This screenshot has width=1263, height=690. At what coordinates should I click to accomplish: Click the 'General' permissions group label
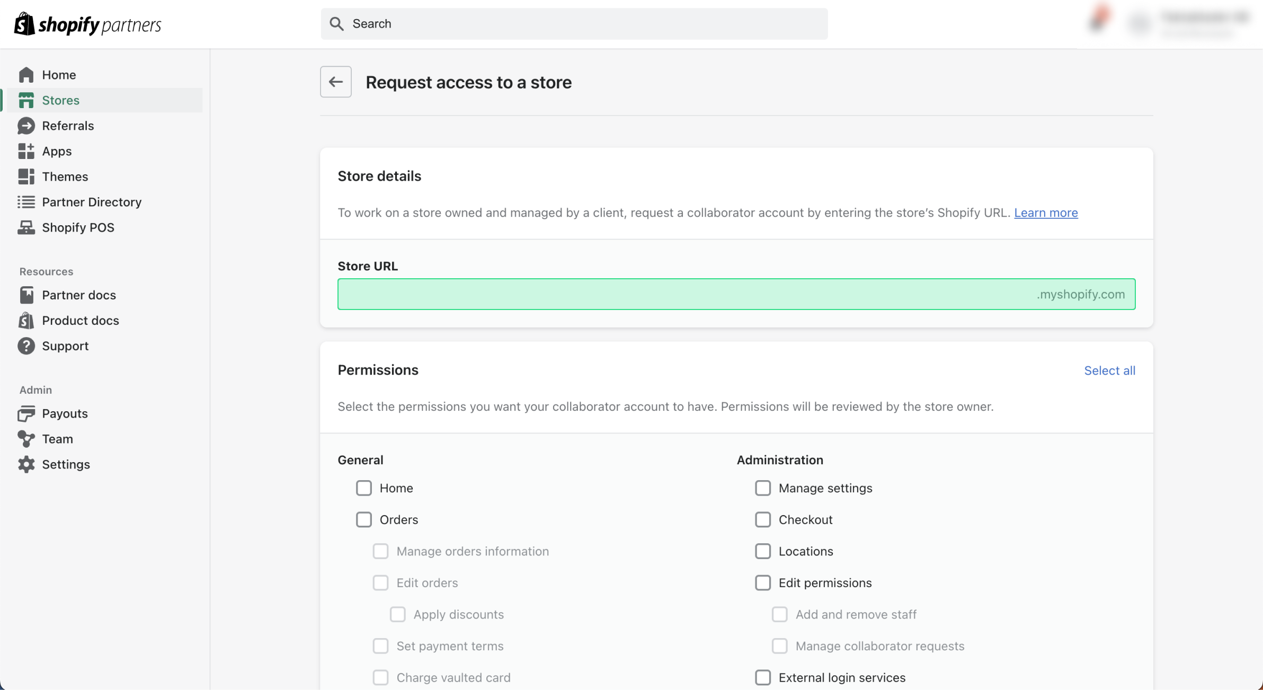(360, 460)
